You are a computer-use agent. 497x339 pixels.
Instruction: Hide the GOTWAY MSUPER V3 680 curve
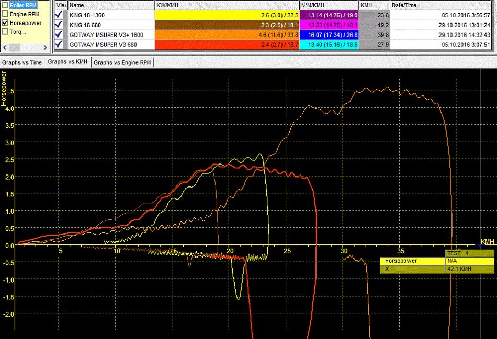(59, 44)
